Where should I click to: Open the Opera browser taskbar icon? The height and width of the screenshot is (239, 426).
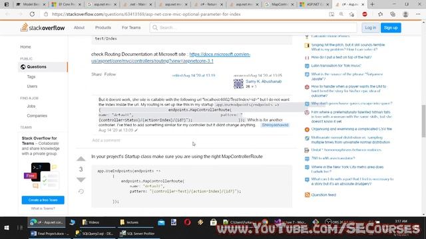pos(187,222)
